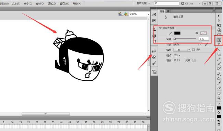Click toolbox stroke color black swatch
This screenshot has width=223, height=131.
tap(219, 108)
